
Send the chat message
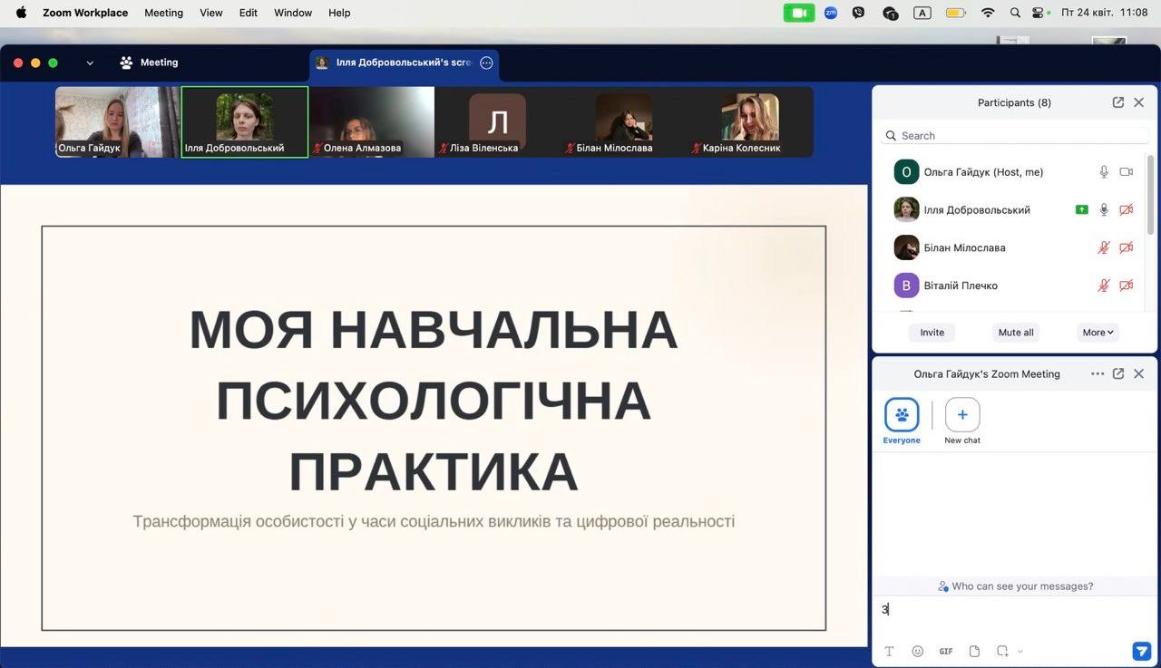[1142, 651]
